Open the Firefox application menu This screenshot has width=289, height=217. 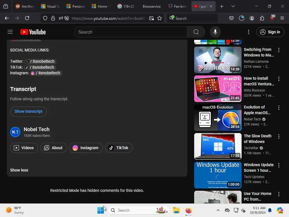tap(282, 18)
